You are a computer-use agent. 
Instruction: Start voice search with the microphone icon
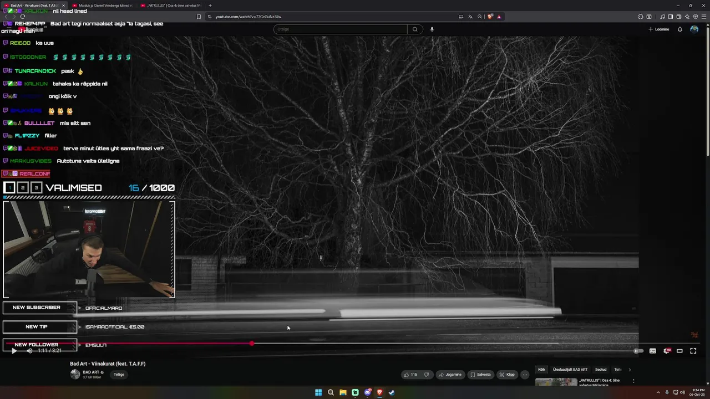point(432,29)
